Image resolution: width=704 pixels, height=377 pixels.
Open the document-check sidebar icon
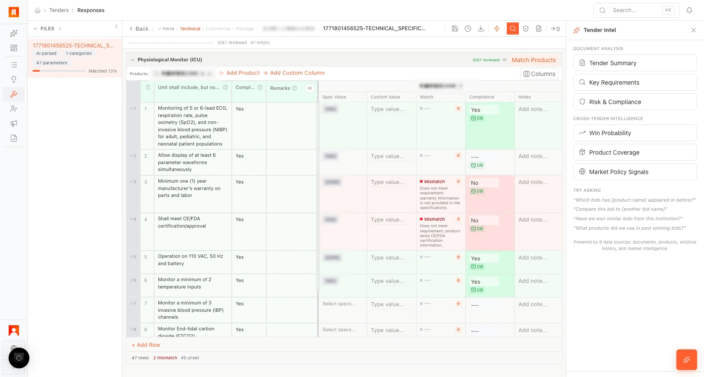14,138
